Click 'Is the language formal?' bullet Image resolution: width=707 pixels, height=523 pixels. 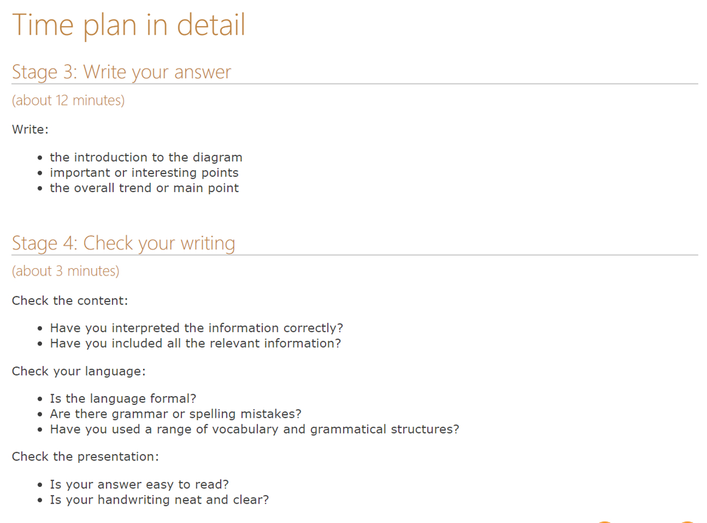pyautogui.click(x=123, y=399)
